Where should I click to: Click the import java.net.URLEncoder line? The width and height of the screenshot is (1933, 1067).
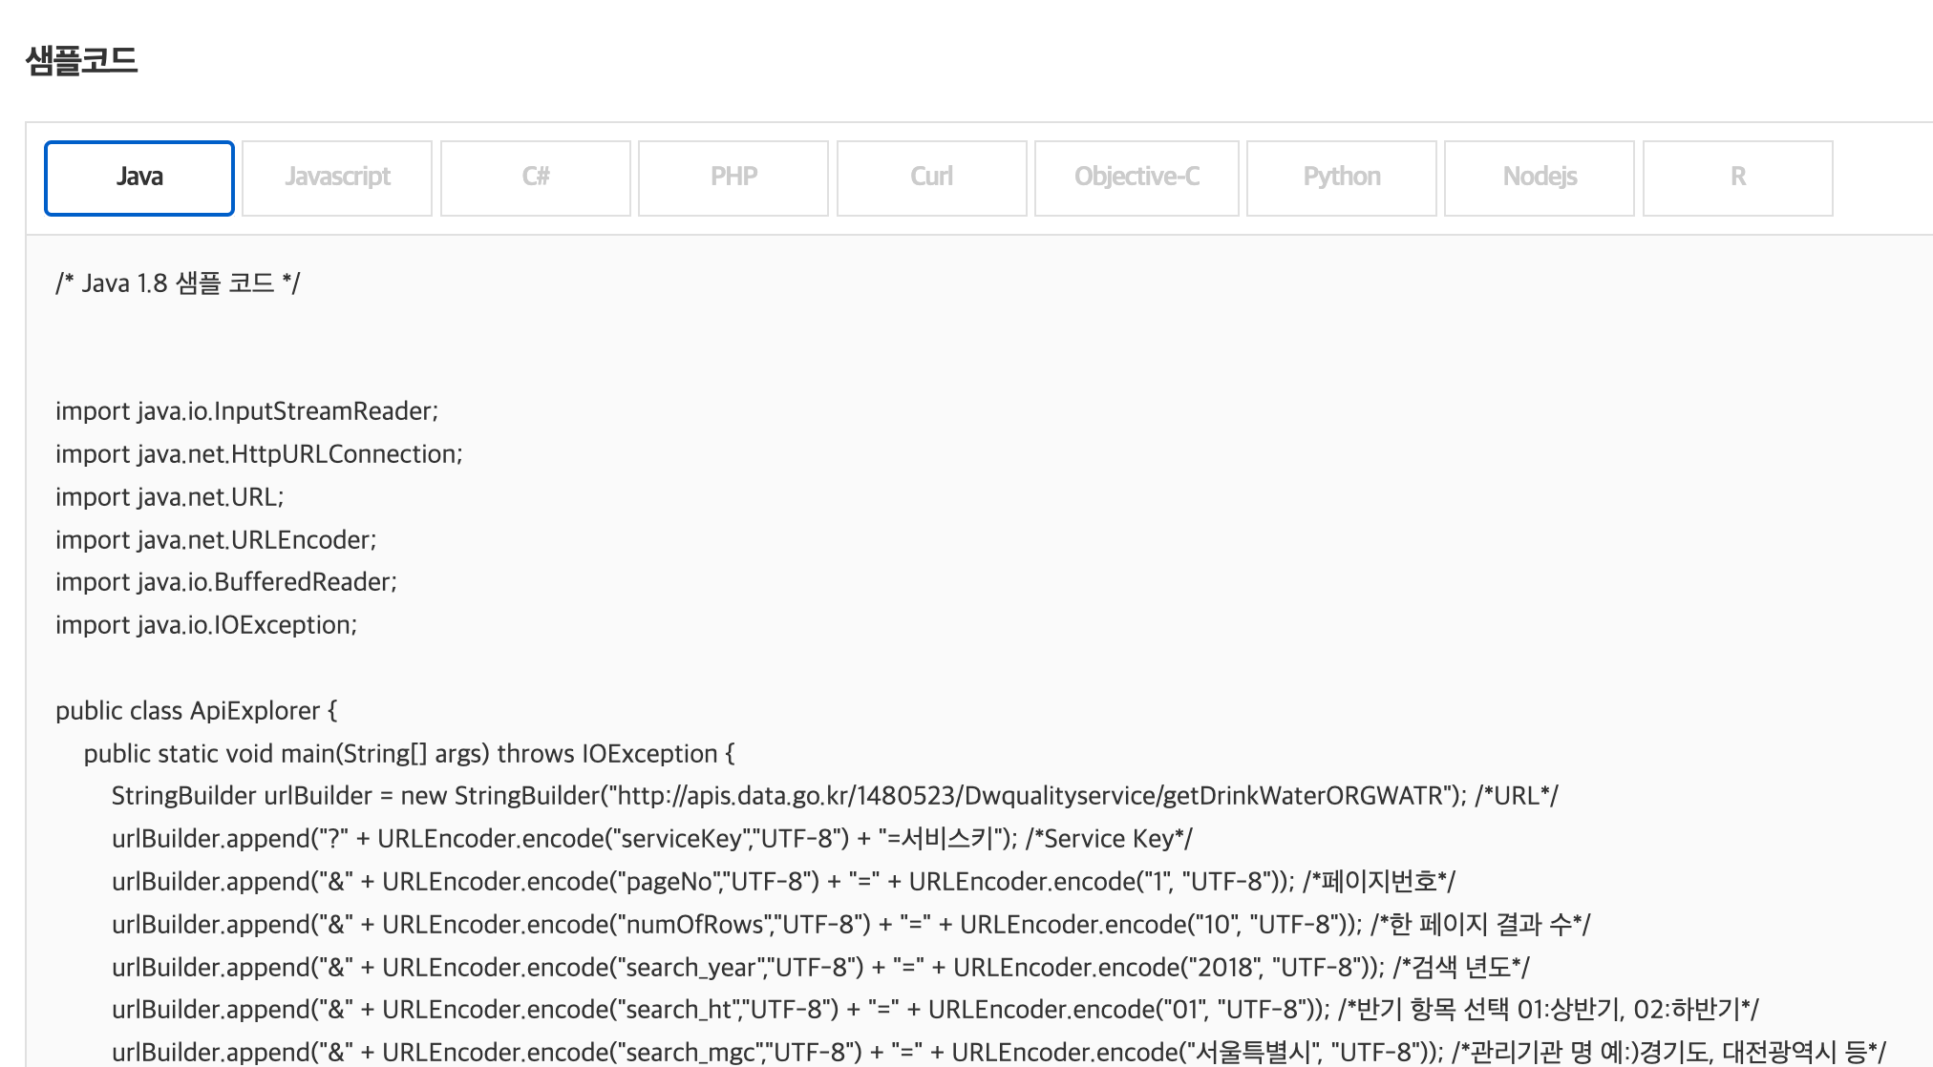click(x=216, y=540)
